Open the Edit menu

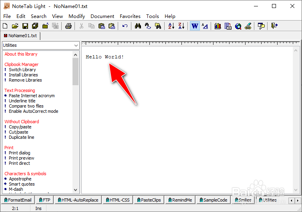21,16
